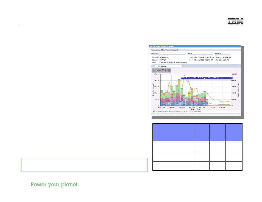This screenshot has width=262, height=202.
Task: Click the Collection section header
Action: pyautogui.click(x=155, y=53)
